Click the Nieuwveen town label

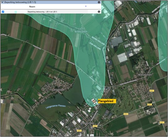click(145, 75)
